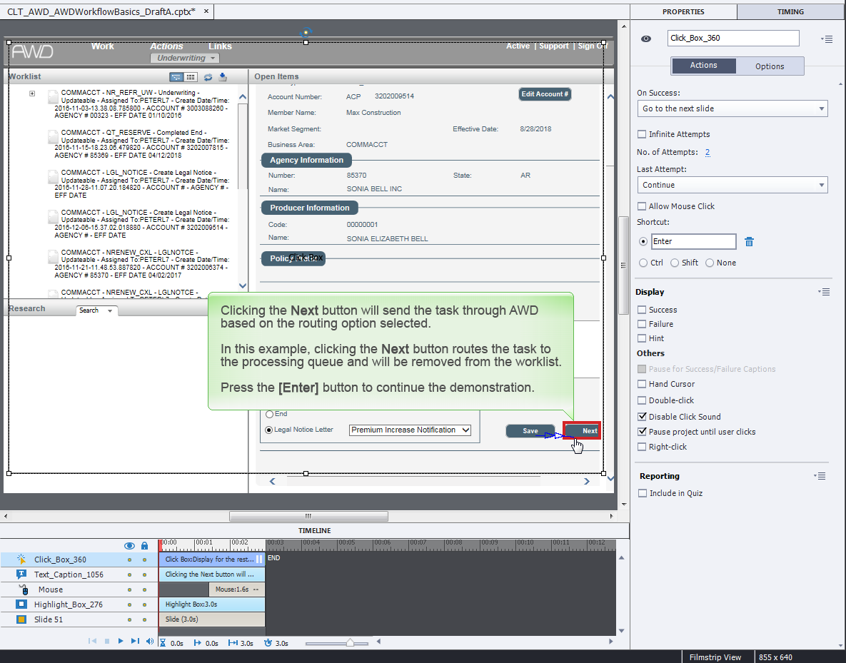Open the Display section fly-out menu icon
Image resolution: width=846 pixels, height=663 pixels.
[824, 291]
